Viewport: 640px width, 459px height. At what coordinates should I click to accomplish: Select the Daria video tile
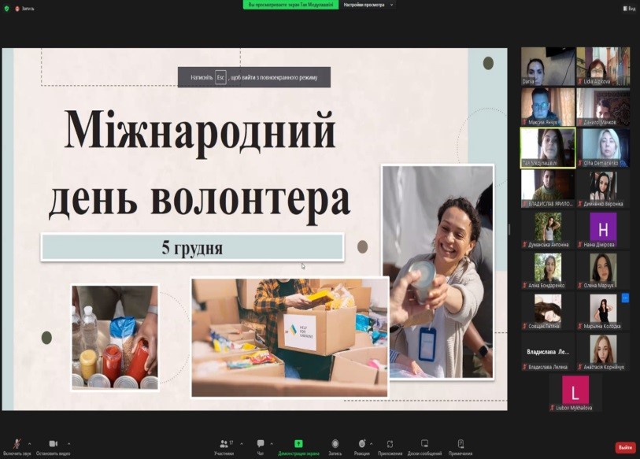click(x=548, y=66)
